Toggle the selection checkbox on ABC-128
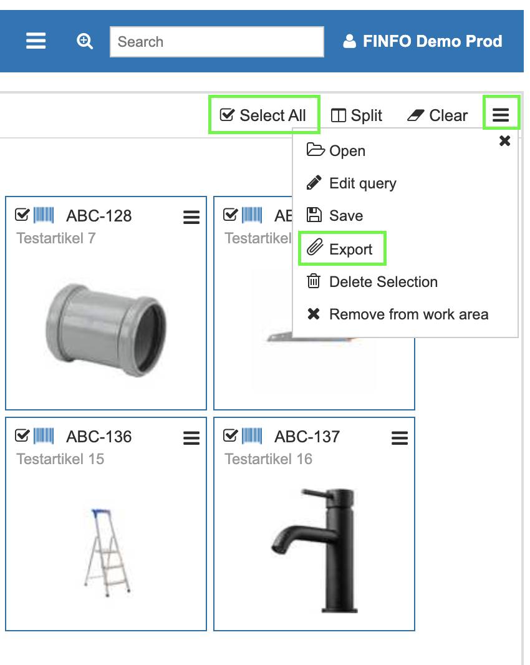Screen dimensions: 530x665 click(x=22, y=215)
